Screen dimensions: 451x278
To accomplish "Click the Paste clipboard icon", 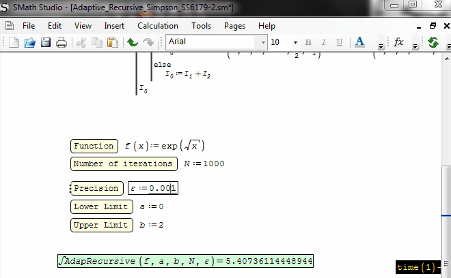I will pyautogui.click(x=112, y=42).
